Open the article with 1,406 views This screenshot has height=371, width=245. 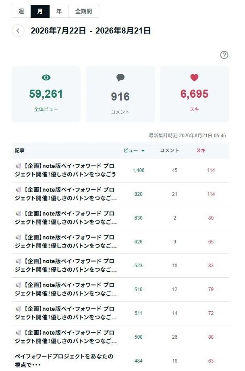pos(65,170)
